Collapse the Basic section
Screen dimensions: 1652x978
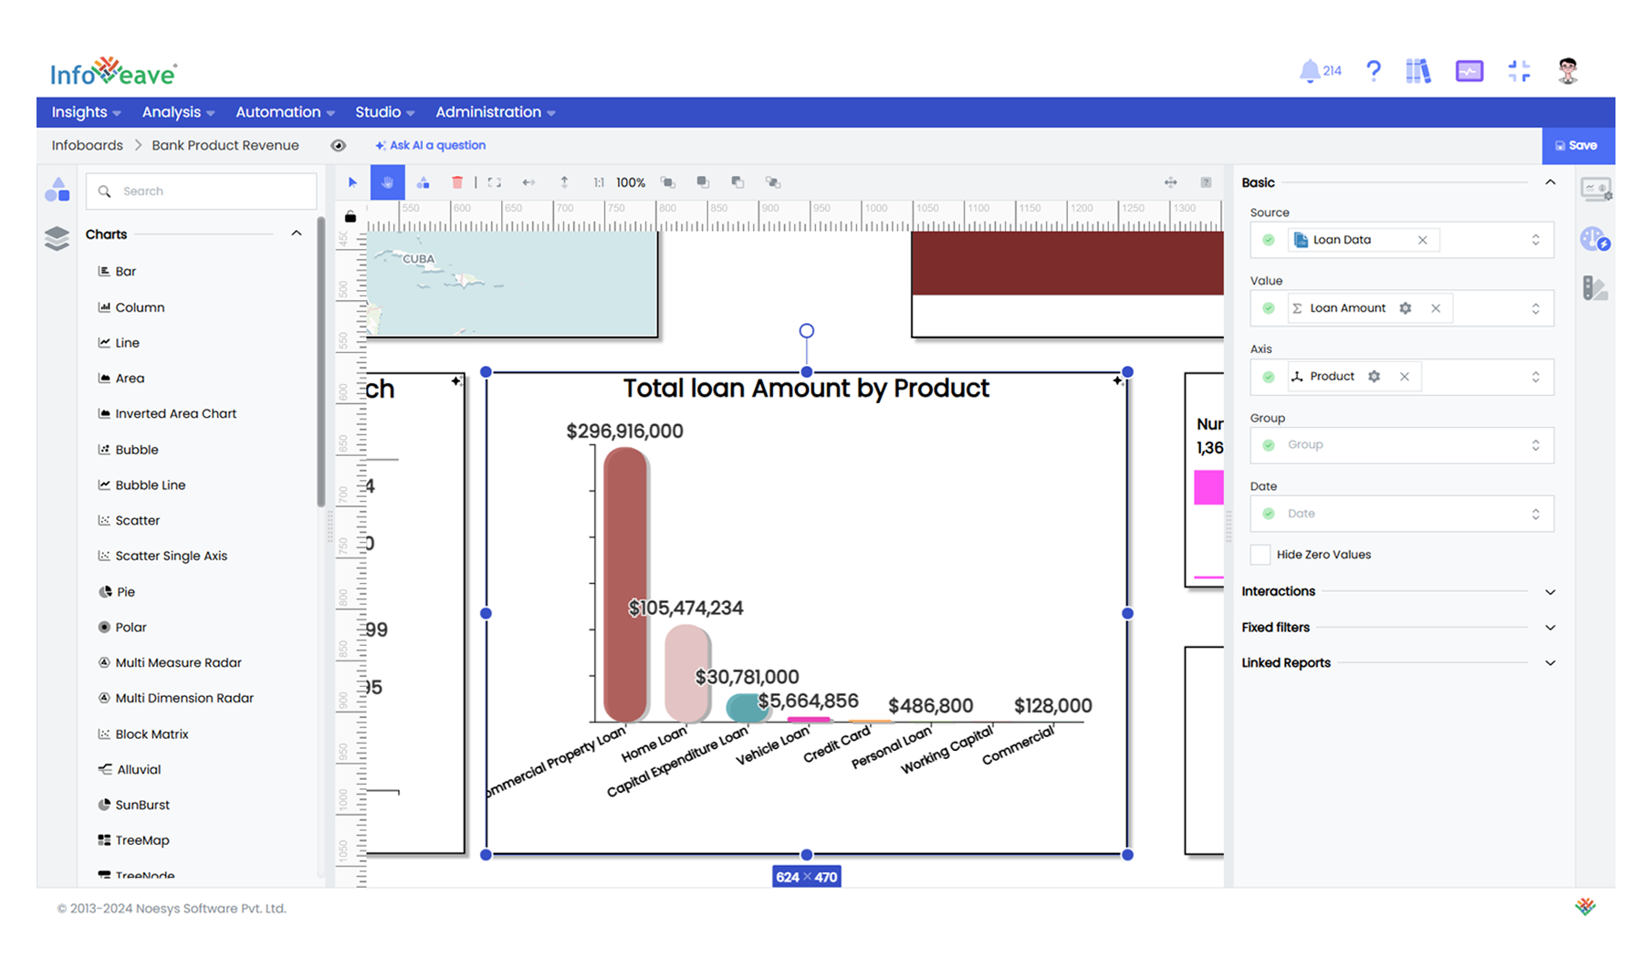tap(1551, 182)
